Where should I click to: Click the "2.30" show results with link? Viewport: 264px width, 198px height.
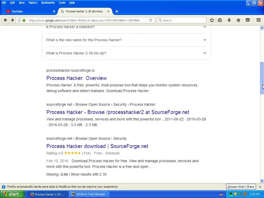(103, 174)
